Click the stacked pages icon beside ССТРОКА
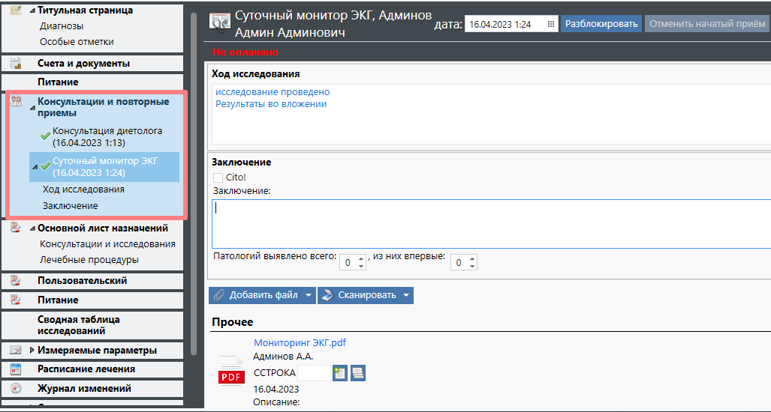Screen dimensions: 771x412 [x=358, y=373]
